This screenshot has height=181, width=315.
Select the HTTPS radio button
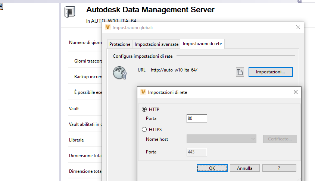tap(144, 130)
